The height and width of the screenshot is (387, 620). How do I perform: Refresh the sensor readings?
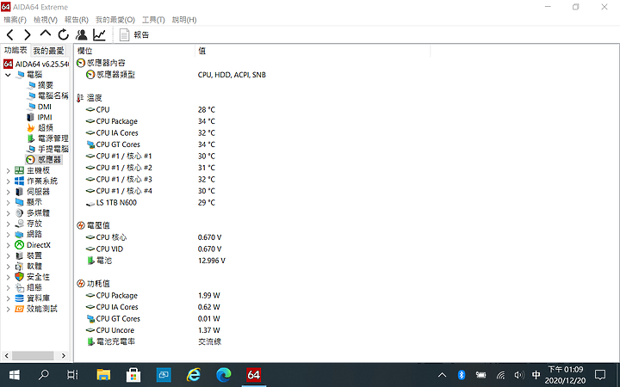tap(63, 34)
